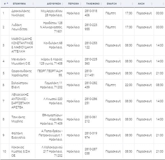This screenshot has height=160, width=165.
Task: Click sort arrows beside ΠΕΡΙΟΧΗ header
Action: (81, 4)
